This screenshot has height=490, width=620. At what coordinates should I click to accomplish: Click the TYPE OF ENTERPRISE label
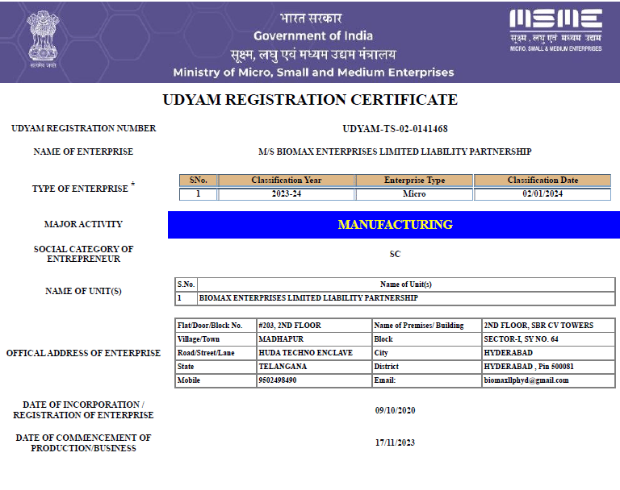pyautogui.click(x=83, y=187)
